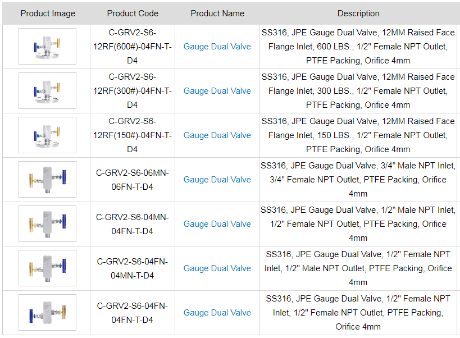Open thumbnail of the 150 LBS flange valve
The width and height of the screenshot is (460, 338).
pos(47,135)
